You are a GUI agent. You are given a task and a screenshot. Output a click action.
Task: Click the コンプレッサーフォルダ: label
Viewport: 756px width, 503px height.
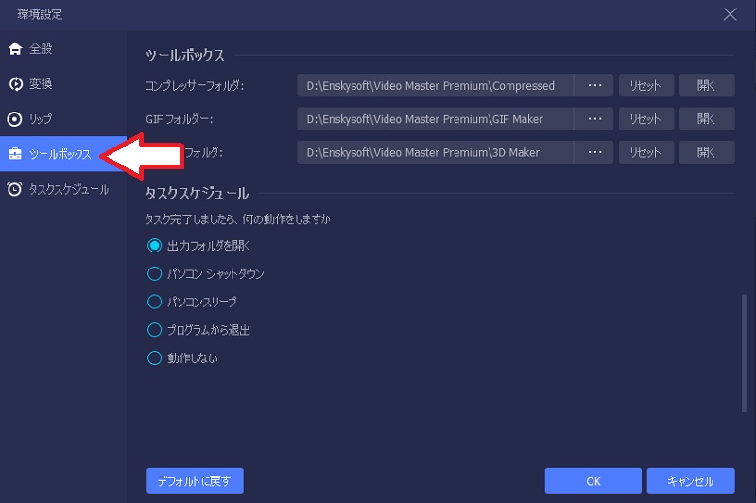195,86
